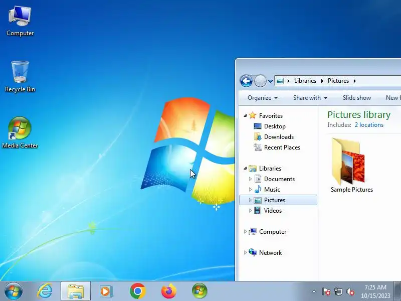The height and width of the screenshot is (301, 401).
Task: Click the Favorites star icon
Action: pos(253,115)
